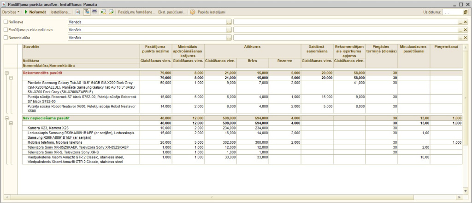Click Ekst. pasūtījumi... button
The image size is (472, 203).
171,11
